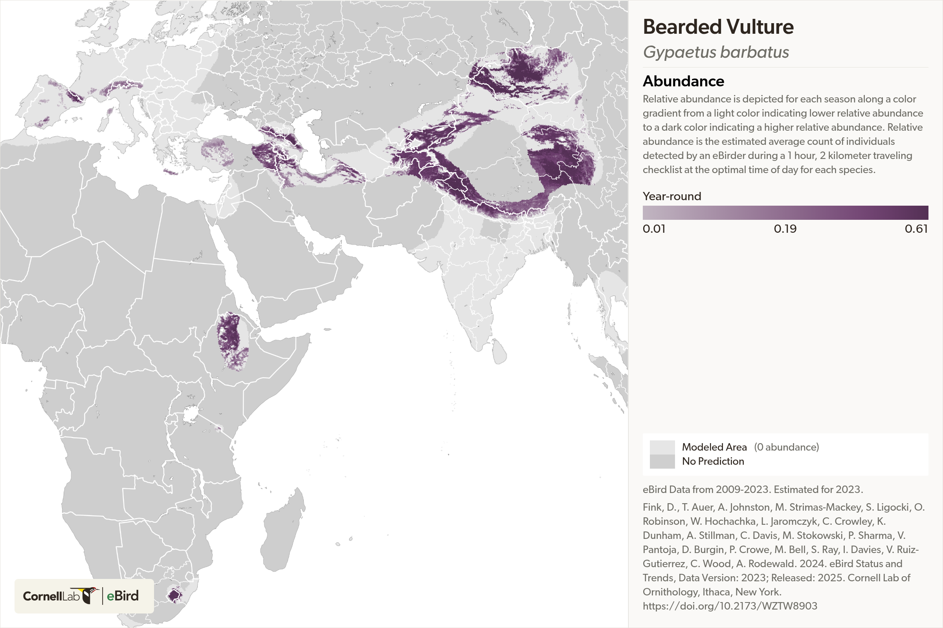Viewport: 943px width, 628px height.
Task: Click the Gypaetus barbatus scientific name
Action: [x=716, y=52]
